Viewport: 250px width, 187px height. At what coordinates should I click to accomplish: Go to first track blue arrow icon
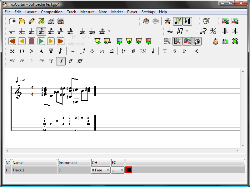[x=119, y=41]
